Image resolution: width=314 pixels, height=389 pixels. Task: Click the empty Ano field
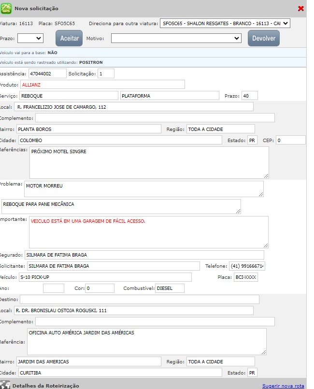click(54, 288)
